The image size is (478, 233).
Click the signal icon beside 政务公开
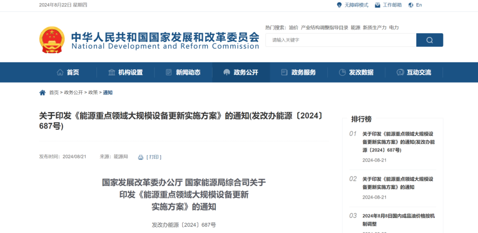click(x=227, y=72)
